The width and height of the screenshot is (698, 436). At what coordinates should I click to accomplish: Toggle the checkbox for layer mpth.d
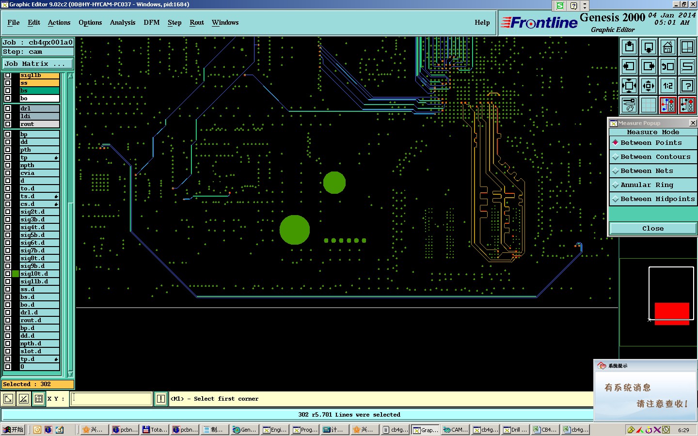8,343
